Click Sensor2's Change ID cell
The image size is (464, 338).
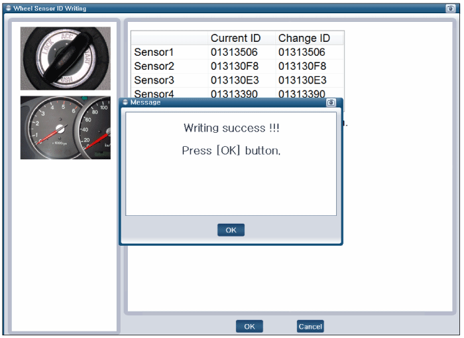coord(302,66)
